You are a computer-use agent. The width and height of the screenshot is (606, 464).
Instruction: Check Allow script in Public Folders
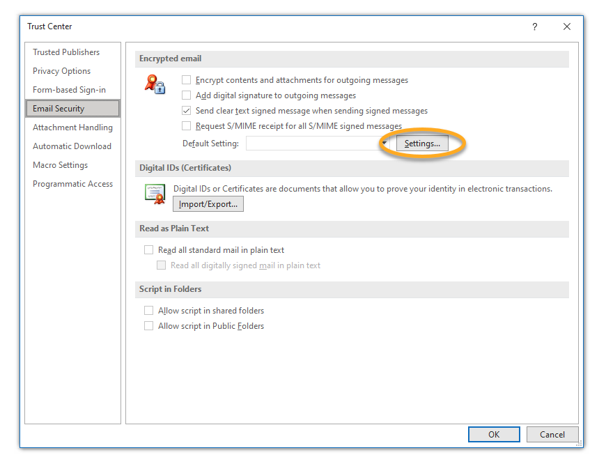148,326
